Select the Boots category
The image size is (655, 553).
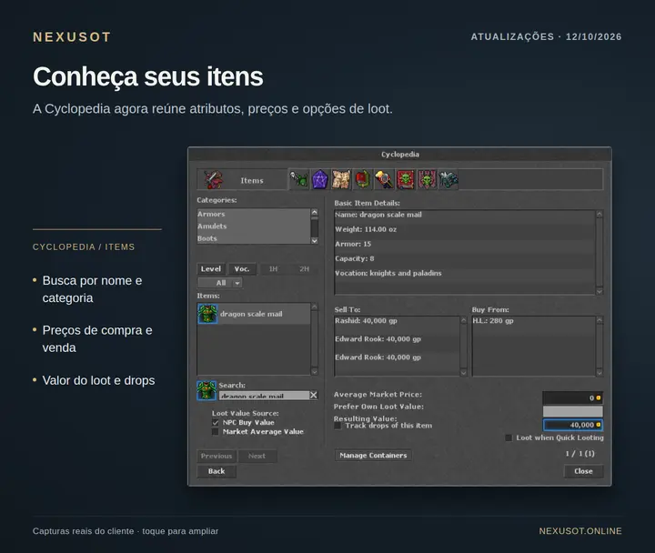[254, 238]
